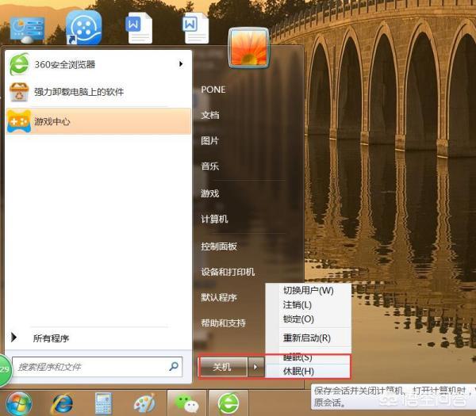
Task: Switch to WeChat in taskbar
Action: point(186,403)
